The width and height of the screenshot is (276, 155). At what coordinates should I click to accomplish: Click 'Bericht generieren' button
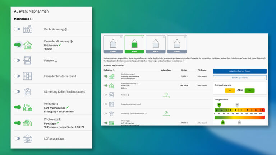240,77
